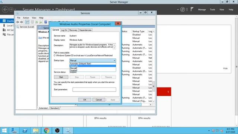238x134 pixels.
Task: Open Server Manager from the taskbar
Action: point(14,131)
